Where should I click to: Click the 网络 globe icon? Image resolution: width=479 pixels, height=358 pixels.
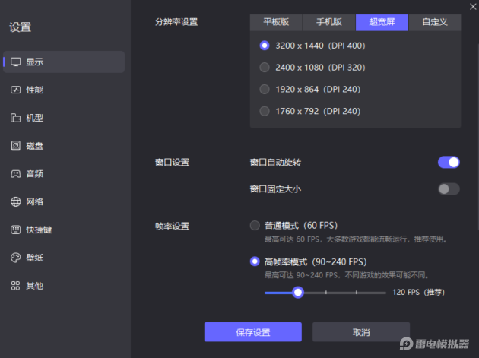(15, 201)
